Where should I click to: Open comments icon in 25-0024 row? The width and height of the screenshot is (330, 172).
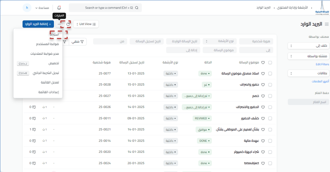click(x=34, y=163)
